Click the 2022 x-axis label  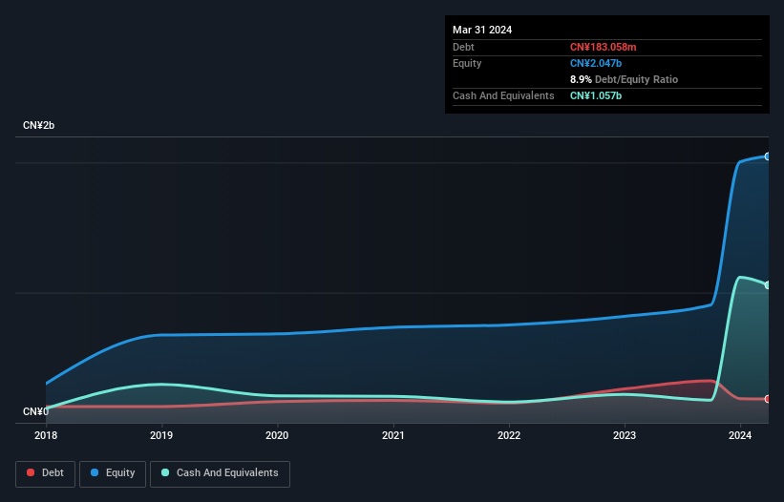pyautogui.click(x=509, y=435)
